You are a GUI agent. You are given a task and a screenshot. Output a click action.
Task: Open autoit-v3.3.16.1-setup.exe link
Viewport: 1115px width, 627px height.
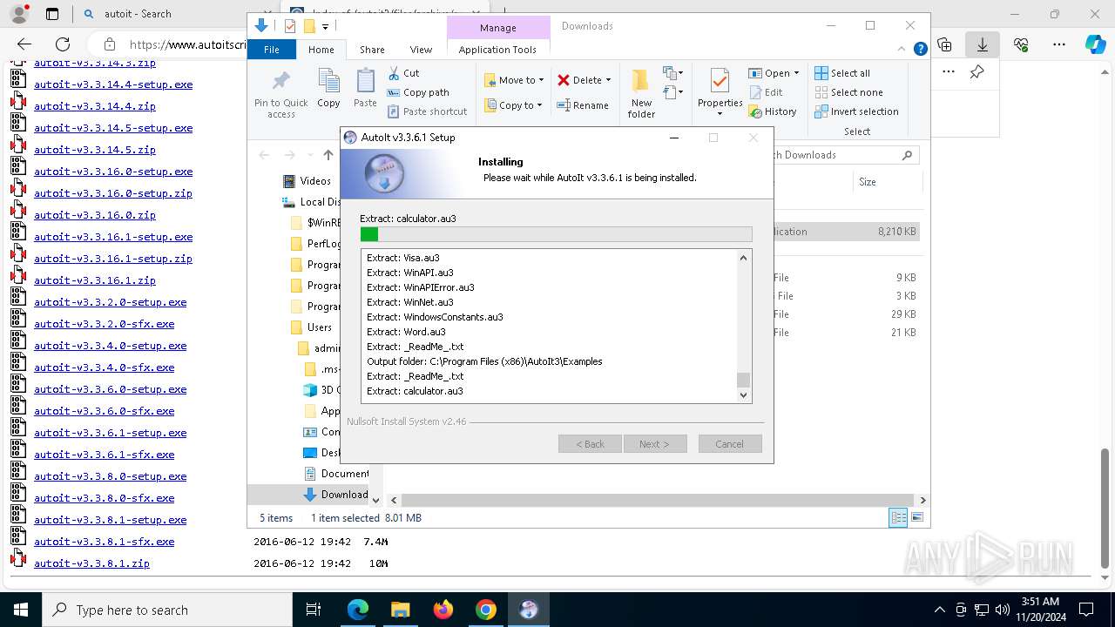[x=113, y=237]
